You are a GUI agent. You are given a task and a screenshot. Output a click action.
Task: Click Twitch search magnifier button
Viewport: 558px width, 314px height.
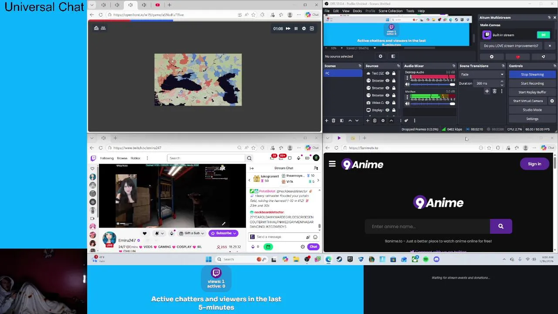coord(249,158)
